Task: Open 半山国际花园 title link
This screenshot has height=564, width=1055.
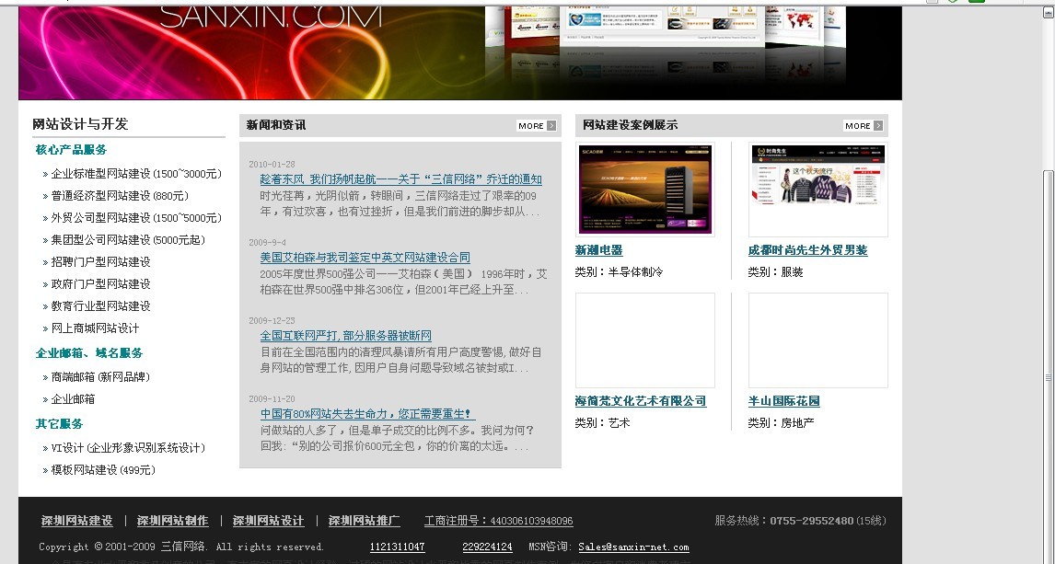Action: tap(783, 400)
